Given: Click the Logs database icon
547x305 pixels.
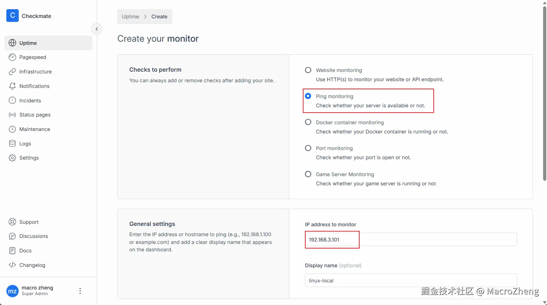Looking at the screenshot, I should pos(12,144).
